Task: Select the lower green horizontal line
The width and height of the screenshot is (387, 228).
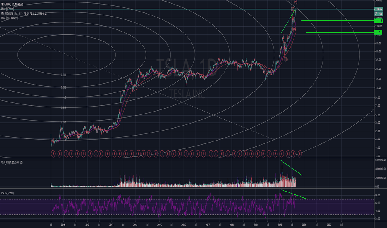Action: 340,32
